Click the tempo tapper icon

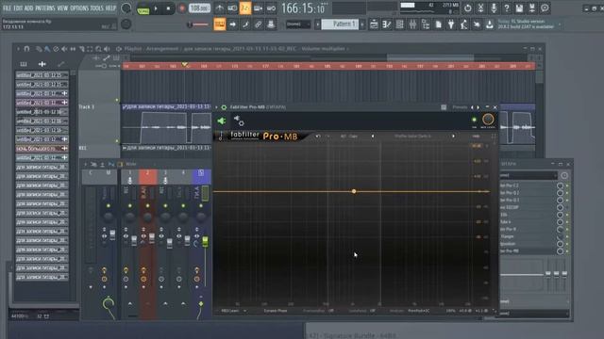click(464, 24)
